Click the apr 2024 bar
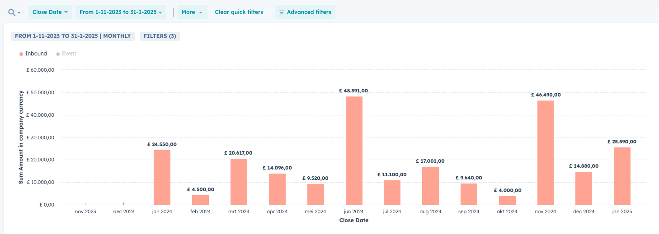This screenshot has height=234, width=659. pos(277,189)
